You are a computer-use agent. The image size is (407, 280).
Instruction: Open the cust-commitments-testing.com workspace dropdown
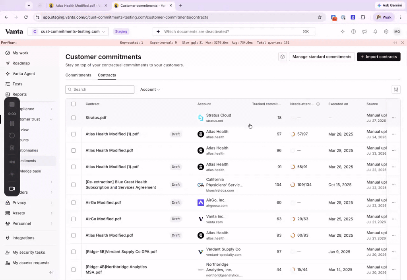click(x=68, y=31)
